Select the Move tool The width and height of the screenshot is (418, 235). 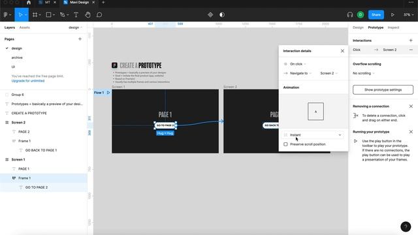point(20,14)
